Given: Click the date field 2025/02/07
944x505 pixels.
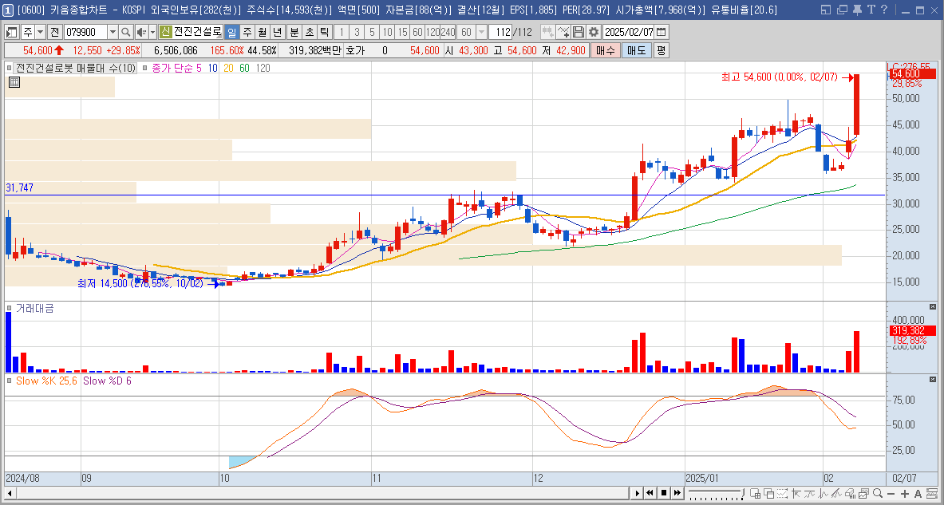Looking at the screenshot, I should [x=628, y=32].
